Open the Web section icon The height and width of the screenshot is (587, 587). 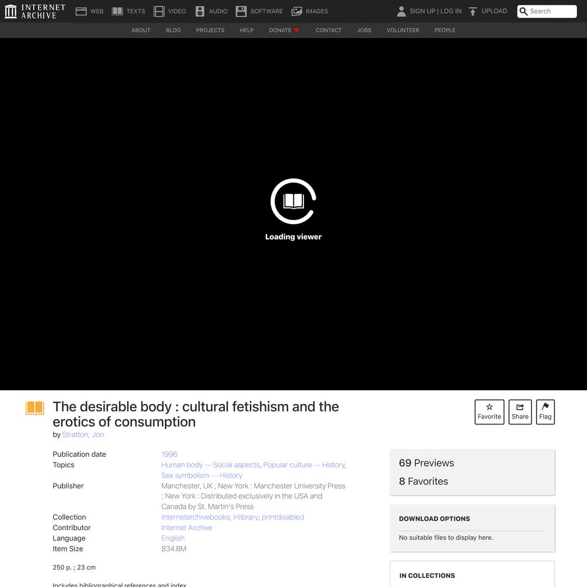coord(81,11)
